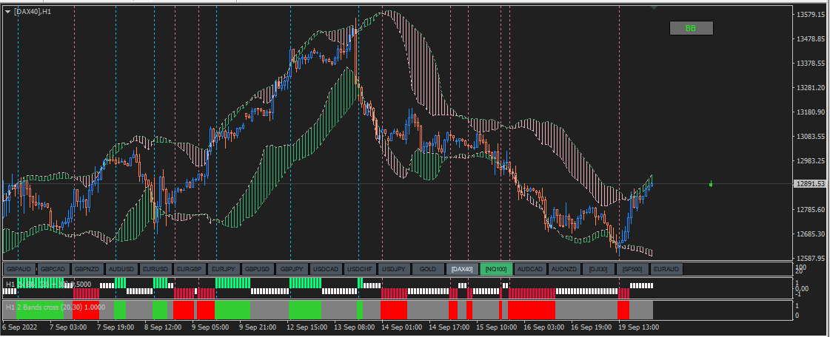
Task: Switch chart to USDJPY symbol
Action: click(x=394, y=269)
